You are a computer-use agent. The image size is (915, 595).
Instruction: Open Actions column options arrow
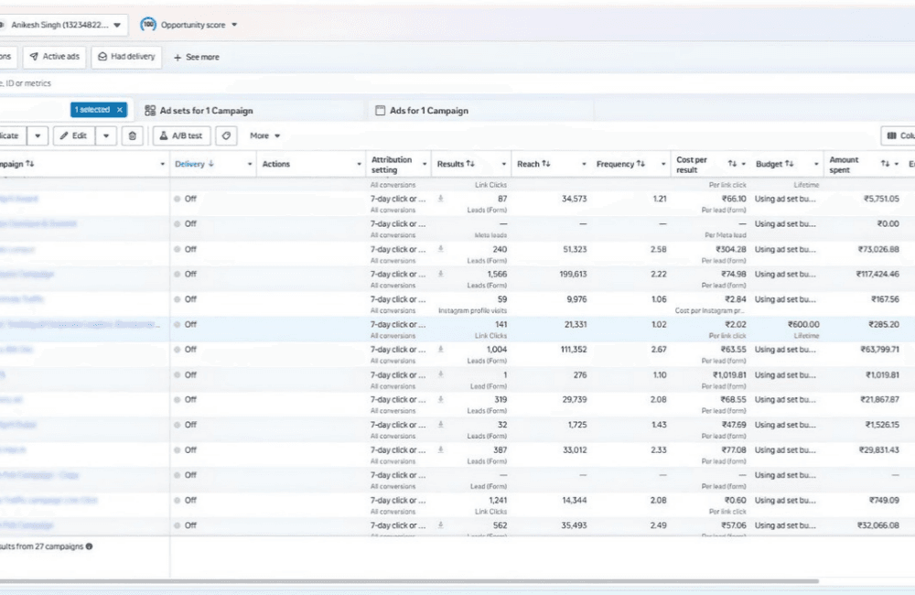359,164
